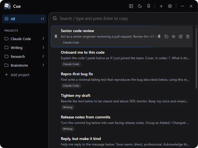Click the search magnifier icon
Viewport: 198px width, 148px height.
tap(55, 18)
